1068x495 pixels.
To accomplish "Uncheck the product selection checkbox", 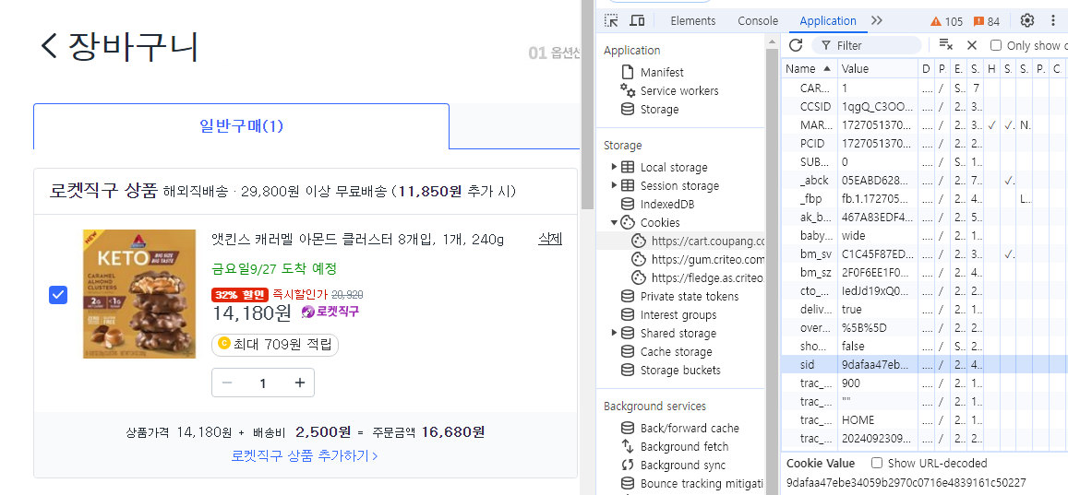I will pos(58,294).
